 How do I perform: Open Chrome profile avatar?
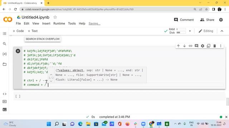coord(219,9)
